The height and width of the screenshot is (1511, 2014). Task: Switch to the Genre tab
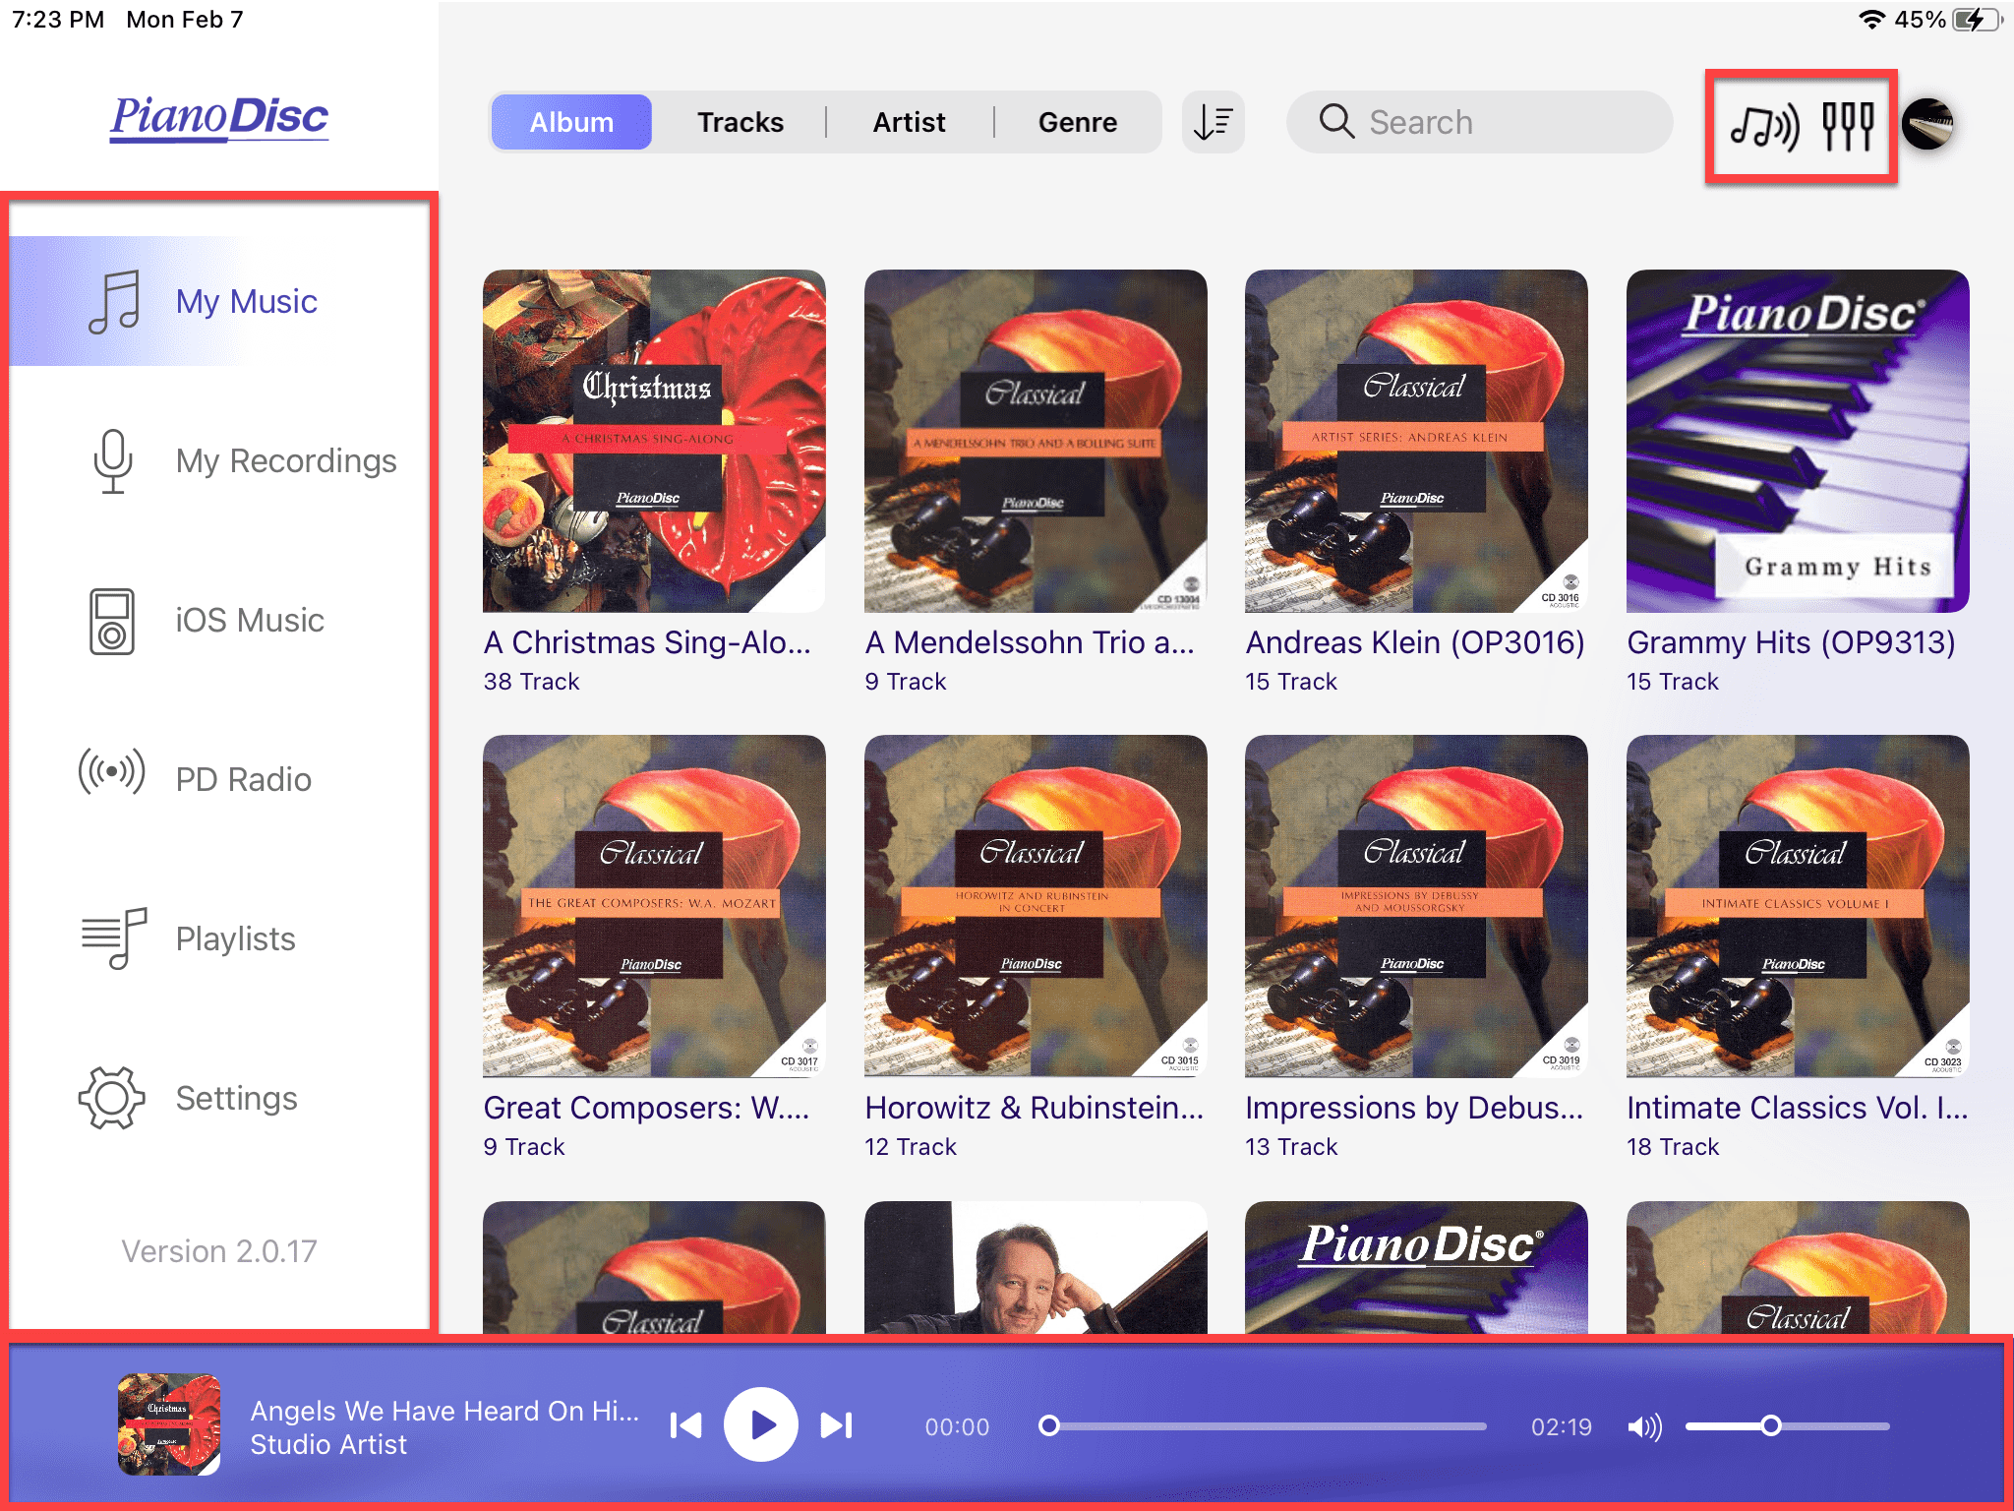point(1077,123)
